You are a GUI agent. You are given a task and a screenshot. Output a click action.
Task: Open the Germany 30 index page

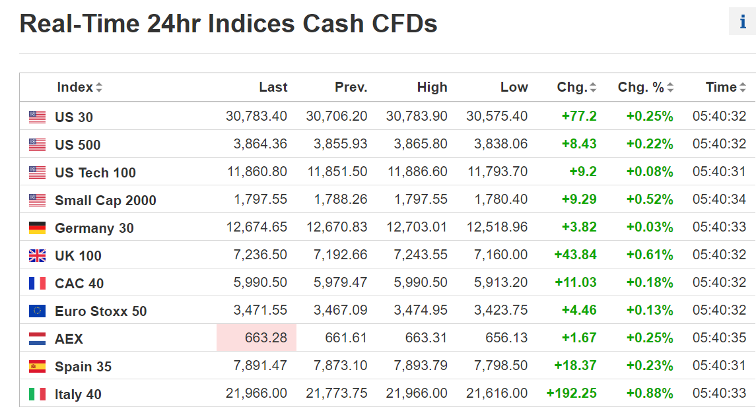pyautogui.click(x=94, y=228)
